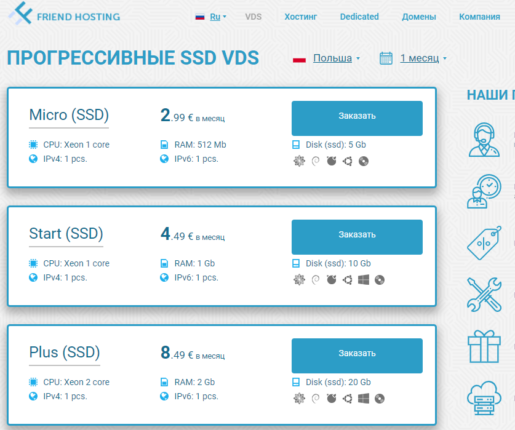Open the Польша location dropdown
The width and height of the screenshot is (515, 430).
[337, 58]
